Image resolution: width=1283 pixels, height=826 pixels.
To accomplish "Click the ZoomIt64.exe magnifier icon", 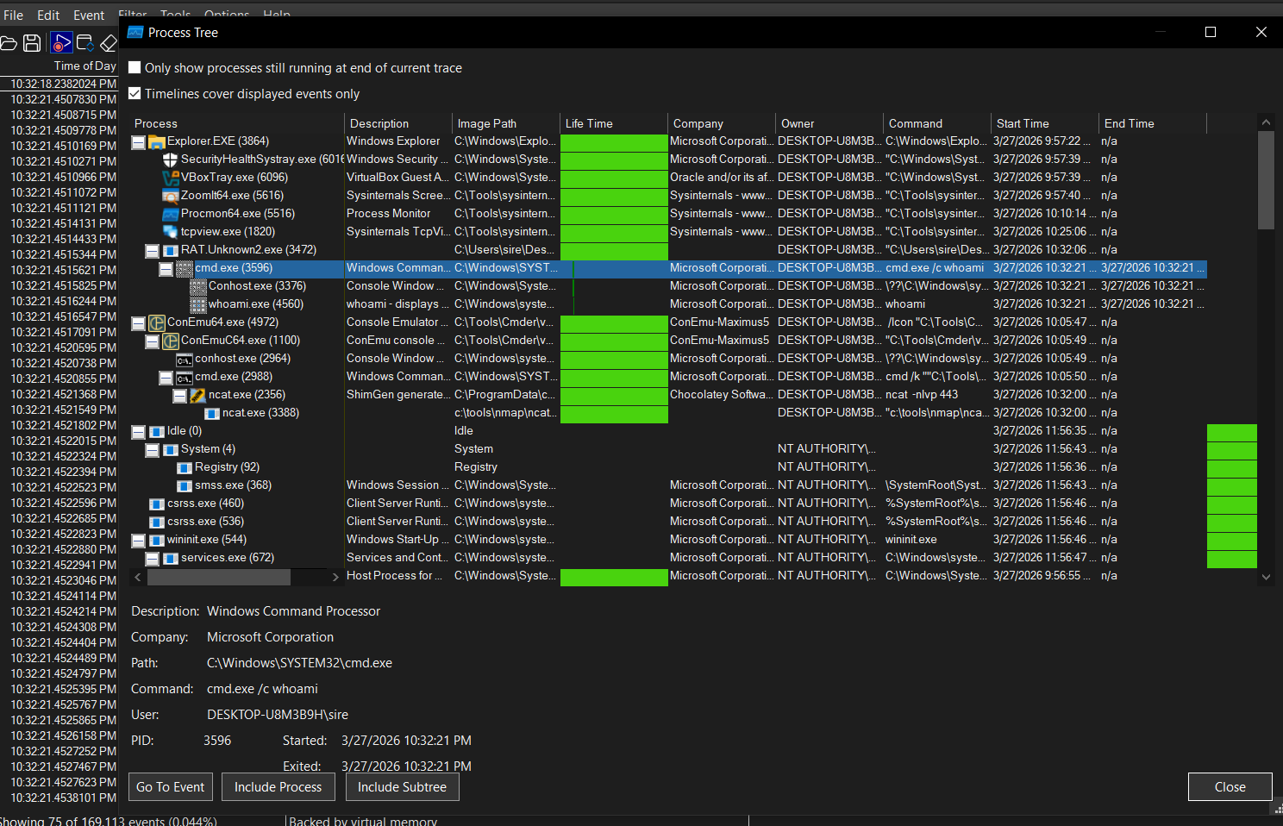I will (170, 196).
